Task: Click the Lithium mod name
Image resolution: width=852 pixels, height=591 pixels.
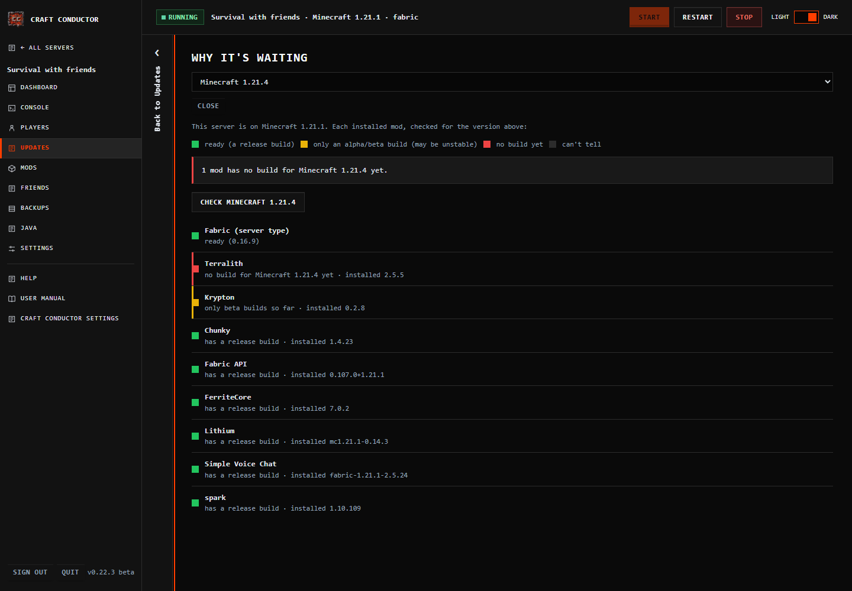Action: coord(220,431)
